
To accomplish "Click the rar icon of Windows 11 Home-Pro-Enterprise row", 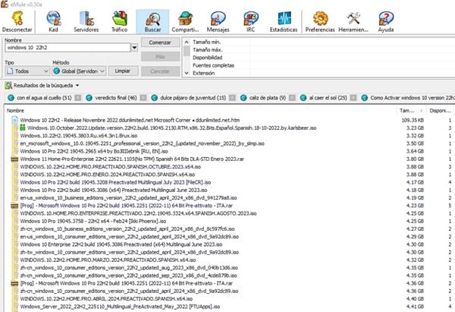I will pyautogui.click(x=14, y=159).
